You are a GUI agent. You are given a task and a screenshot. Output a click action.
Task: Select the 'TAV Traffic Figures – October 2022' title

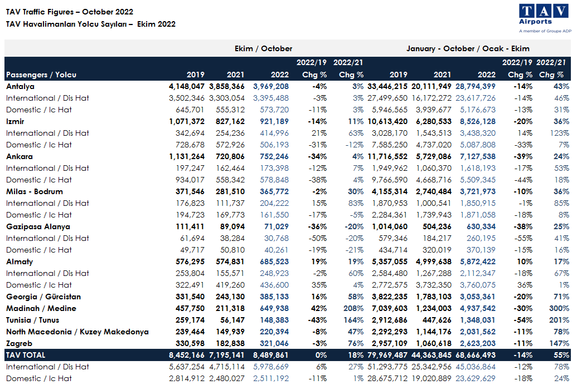[70, 12]
